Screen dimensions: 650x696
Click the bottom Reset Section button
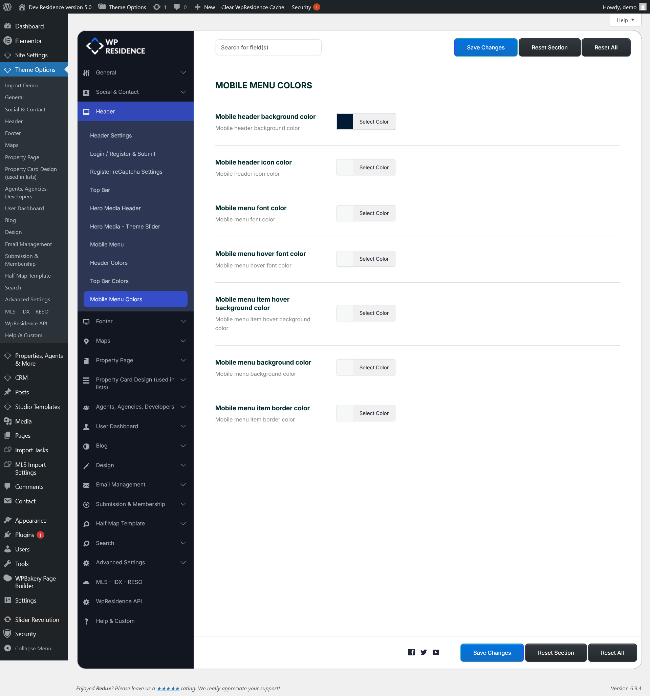[x=556, y=653]
